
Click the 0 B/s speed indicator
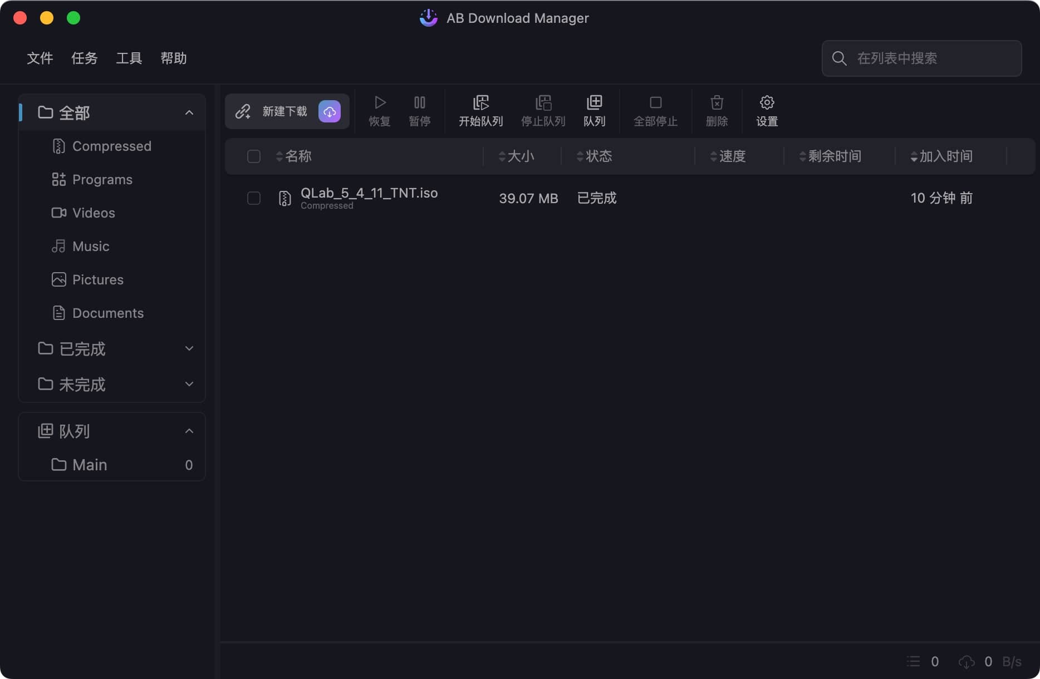tap(1003, 661)
